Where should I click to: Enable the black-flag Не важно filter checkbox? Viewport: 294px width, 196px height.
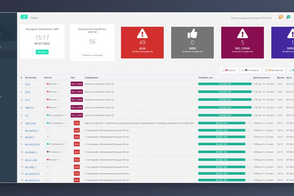243,70
